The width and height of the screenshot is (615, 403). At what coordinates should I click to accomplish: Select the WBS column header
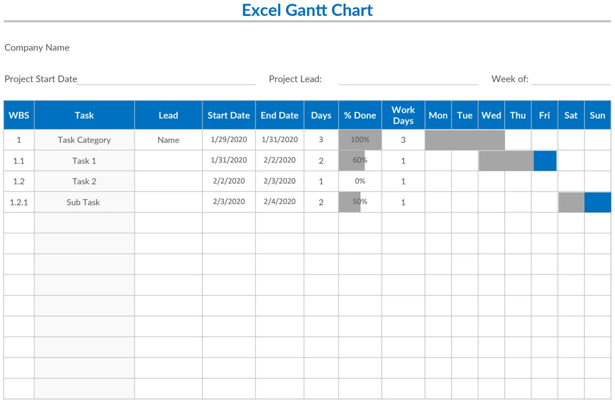[19, 115]
